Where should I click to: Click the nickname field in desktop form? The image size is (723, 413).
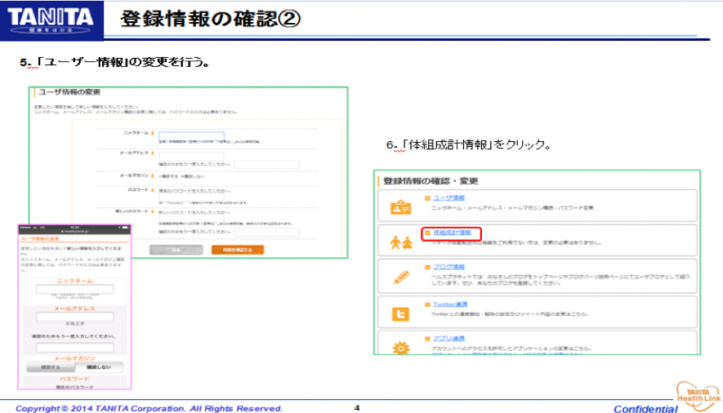coord(191,136)
